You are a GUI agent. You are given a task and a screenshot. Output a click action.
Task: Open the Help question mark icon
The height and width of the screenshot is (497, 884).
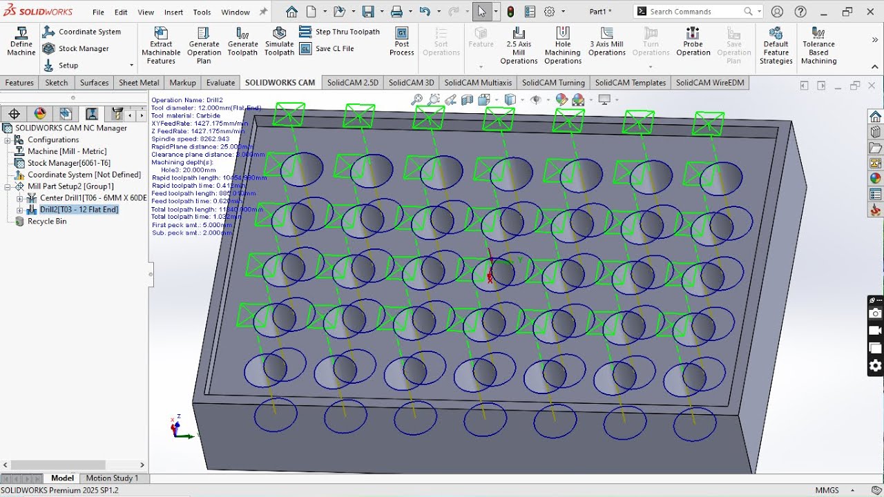click(800, 12)
